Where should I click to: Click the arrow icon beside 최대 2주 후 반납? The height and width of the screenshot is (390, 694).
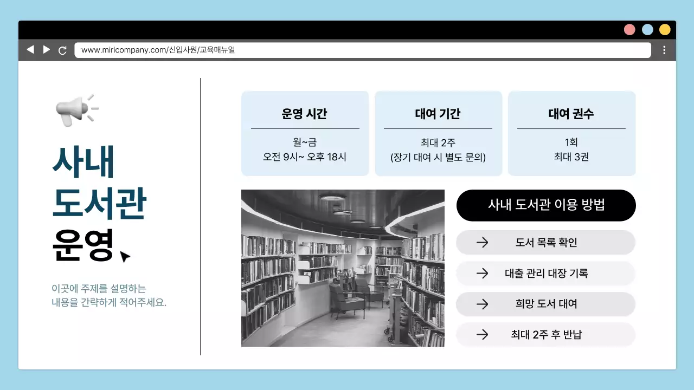click(481, 335)
